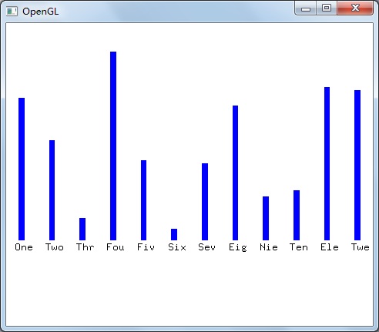Click the 'Fiv' axis label

[x=146, y=247]
